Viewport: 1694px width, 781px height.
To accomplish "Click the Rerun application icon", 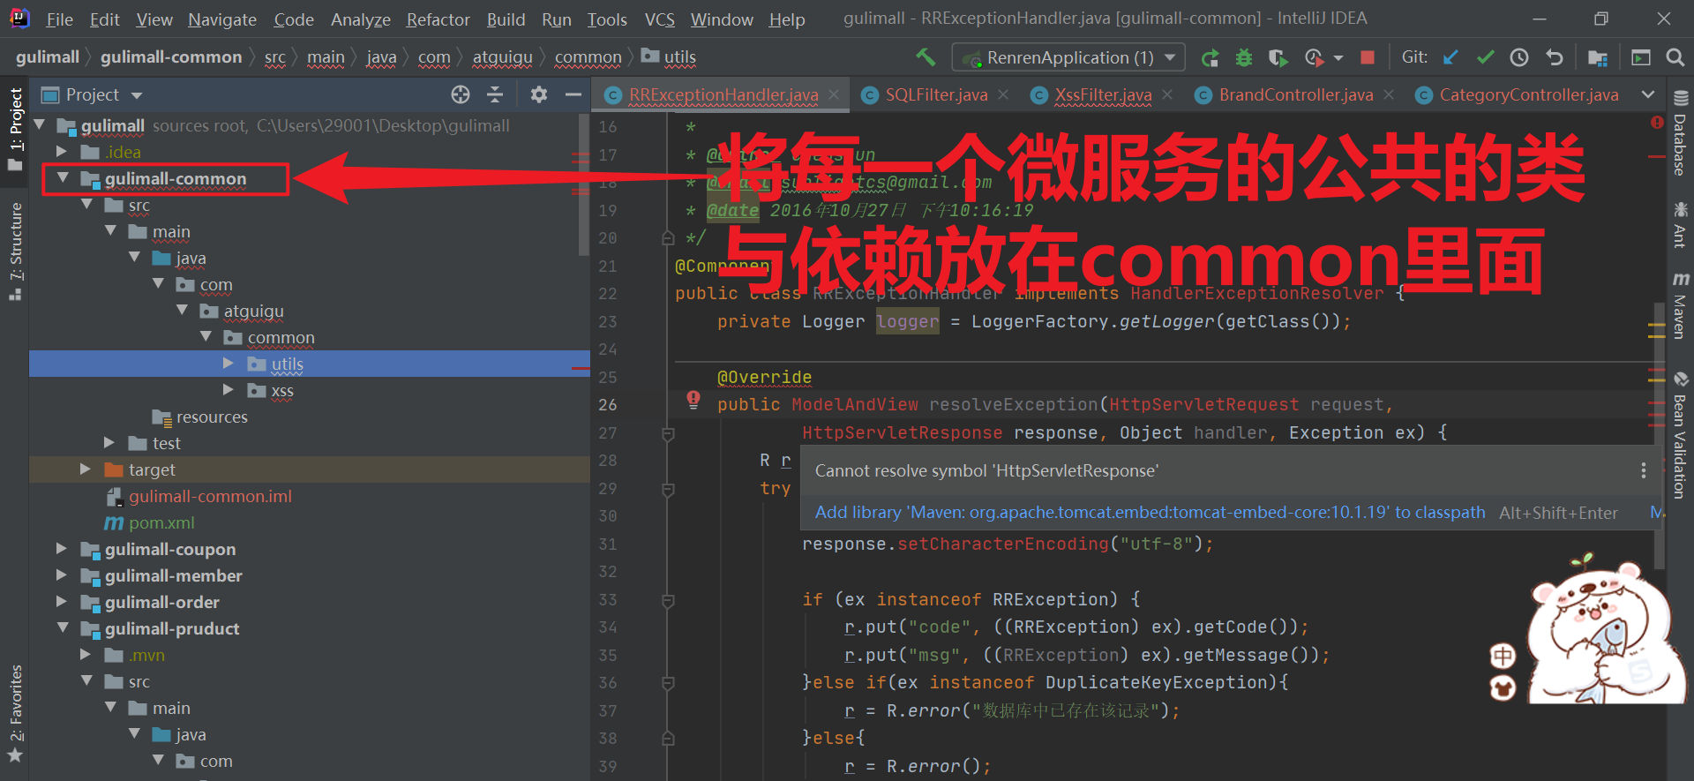I will [x=1210, y=57].
